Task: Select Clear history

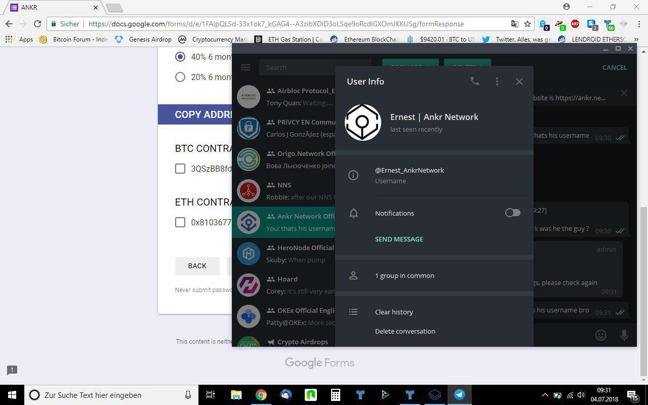Action: (394, 312)
